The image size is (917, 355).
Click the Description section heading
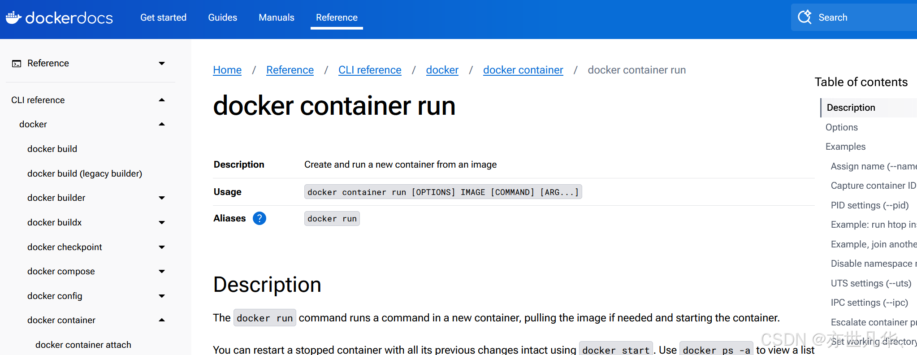coord(267,285)
